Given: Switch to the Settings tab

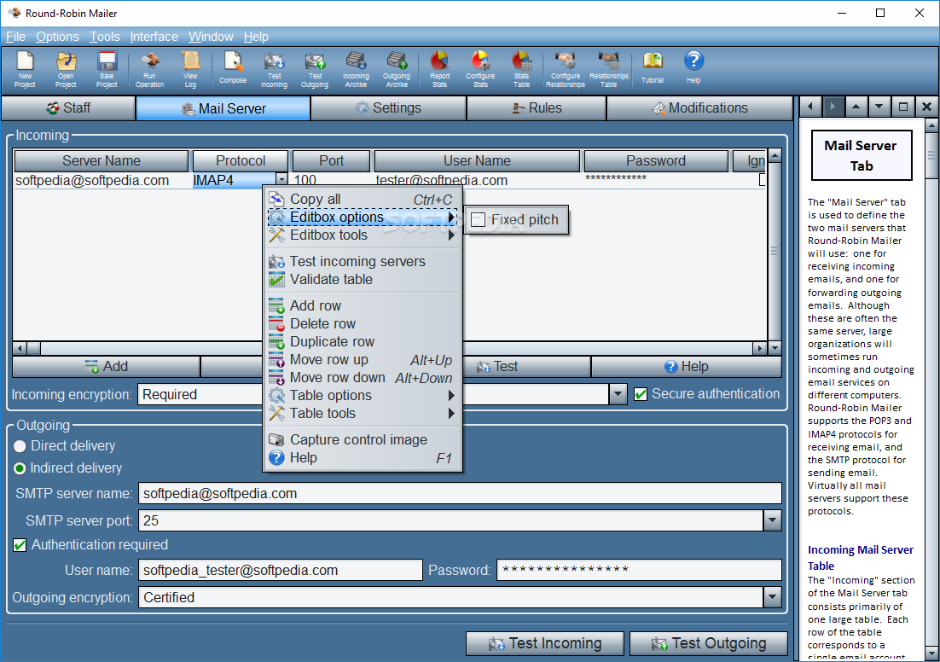Looking at the screenshot, I should click(x=388, y=108).
